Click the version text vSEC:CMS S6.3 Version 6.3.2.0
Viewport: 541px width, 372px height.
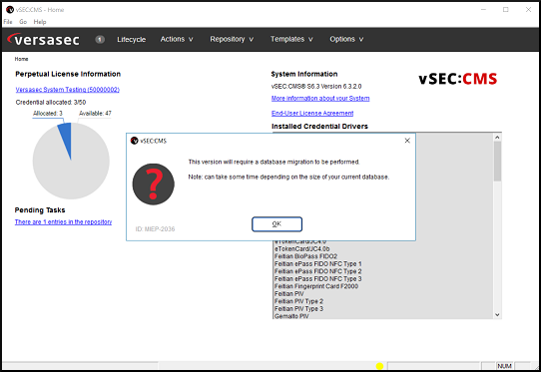(x=316, y=86)
